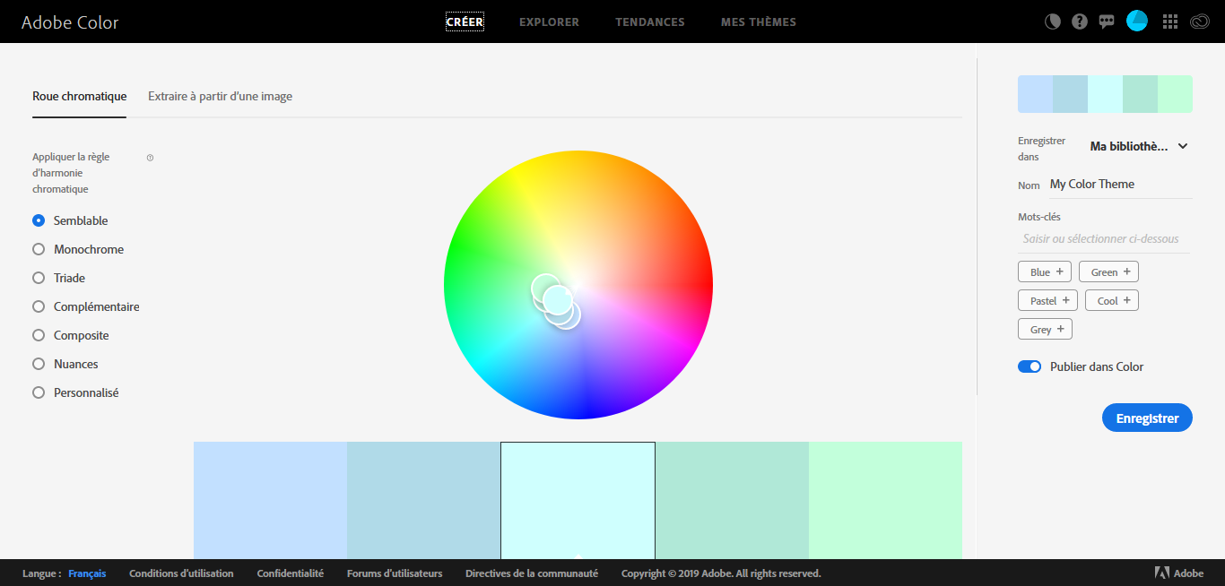This screenshot has width=1225, height=586.
Task: Click the Enregistrer button
Action: pyautogui.click(x=1147, y=417)
